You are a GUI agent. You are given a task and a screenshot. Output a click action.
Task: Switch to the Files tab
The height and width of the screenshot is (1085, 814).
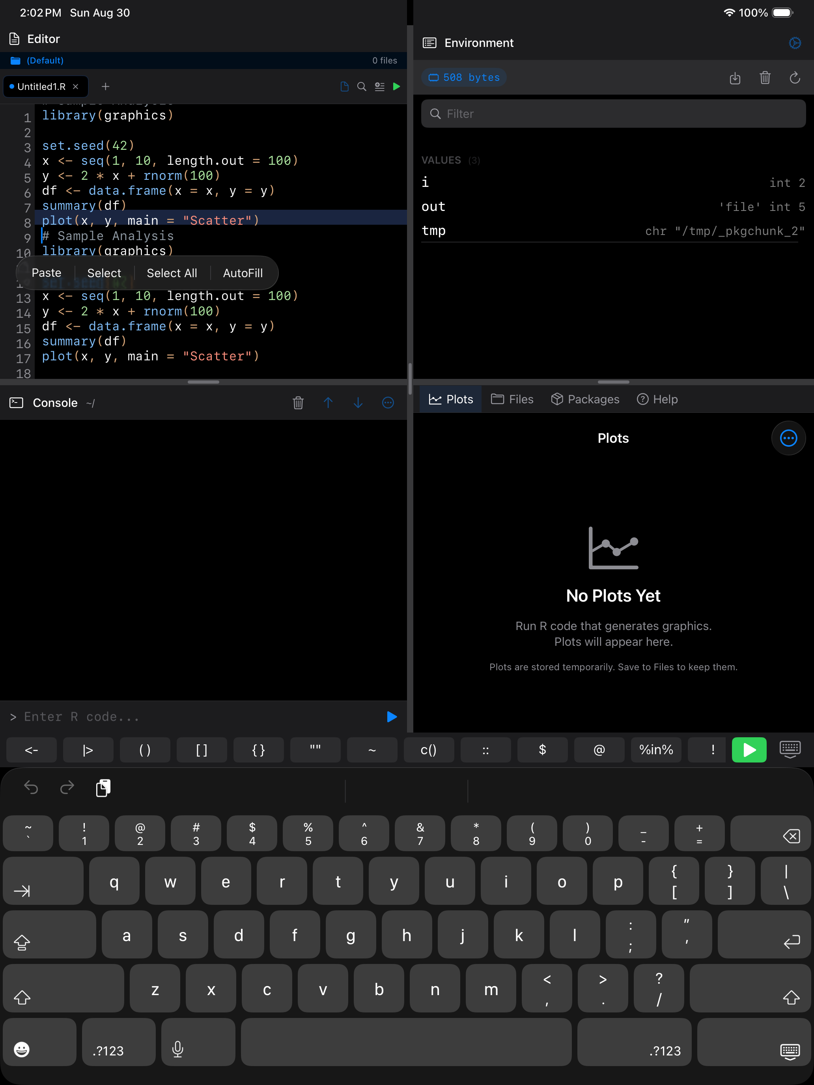tap(512, 399)
